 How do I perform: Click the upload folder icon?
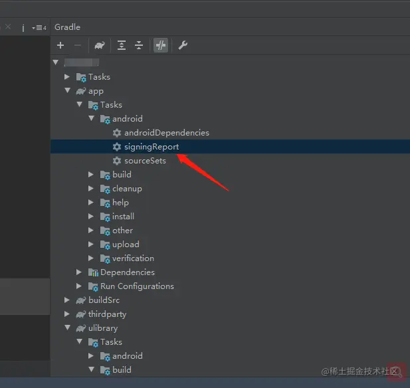point(105,244)
